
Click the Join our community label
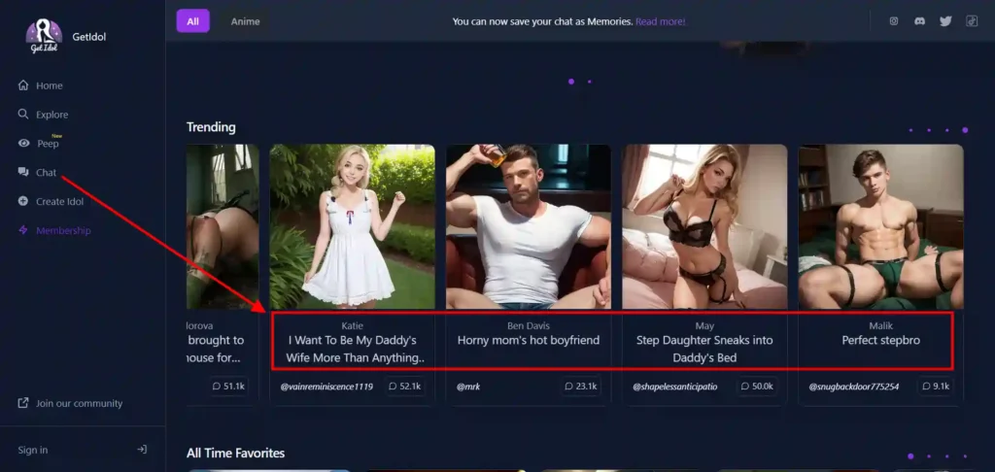(x=80, y=403)
